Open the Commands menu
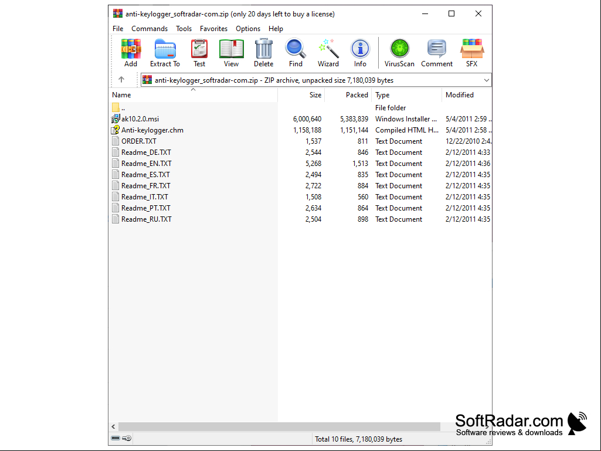The height and width of the screenshot is (451, 601). pyautogui.click(x=150, y=29)
